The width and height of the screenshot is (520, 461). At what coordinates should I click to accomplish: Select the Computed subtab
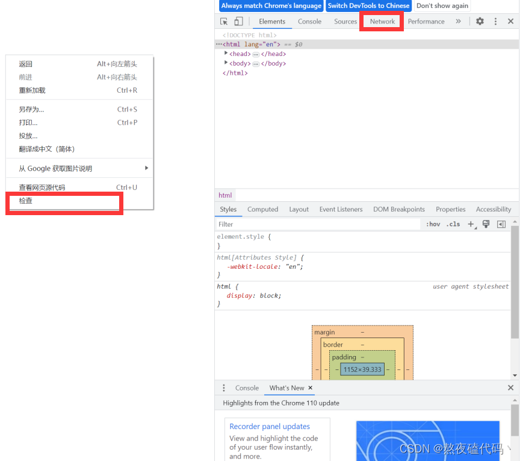click(x=262, y=210)
